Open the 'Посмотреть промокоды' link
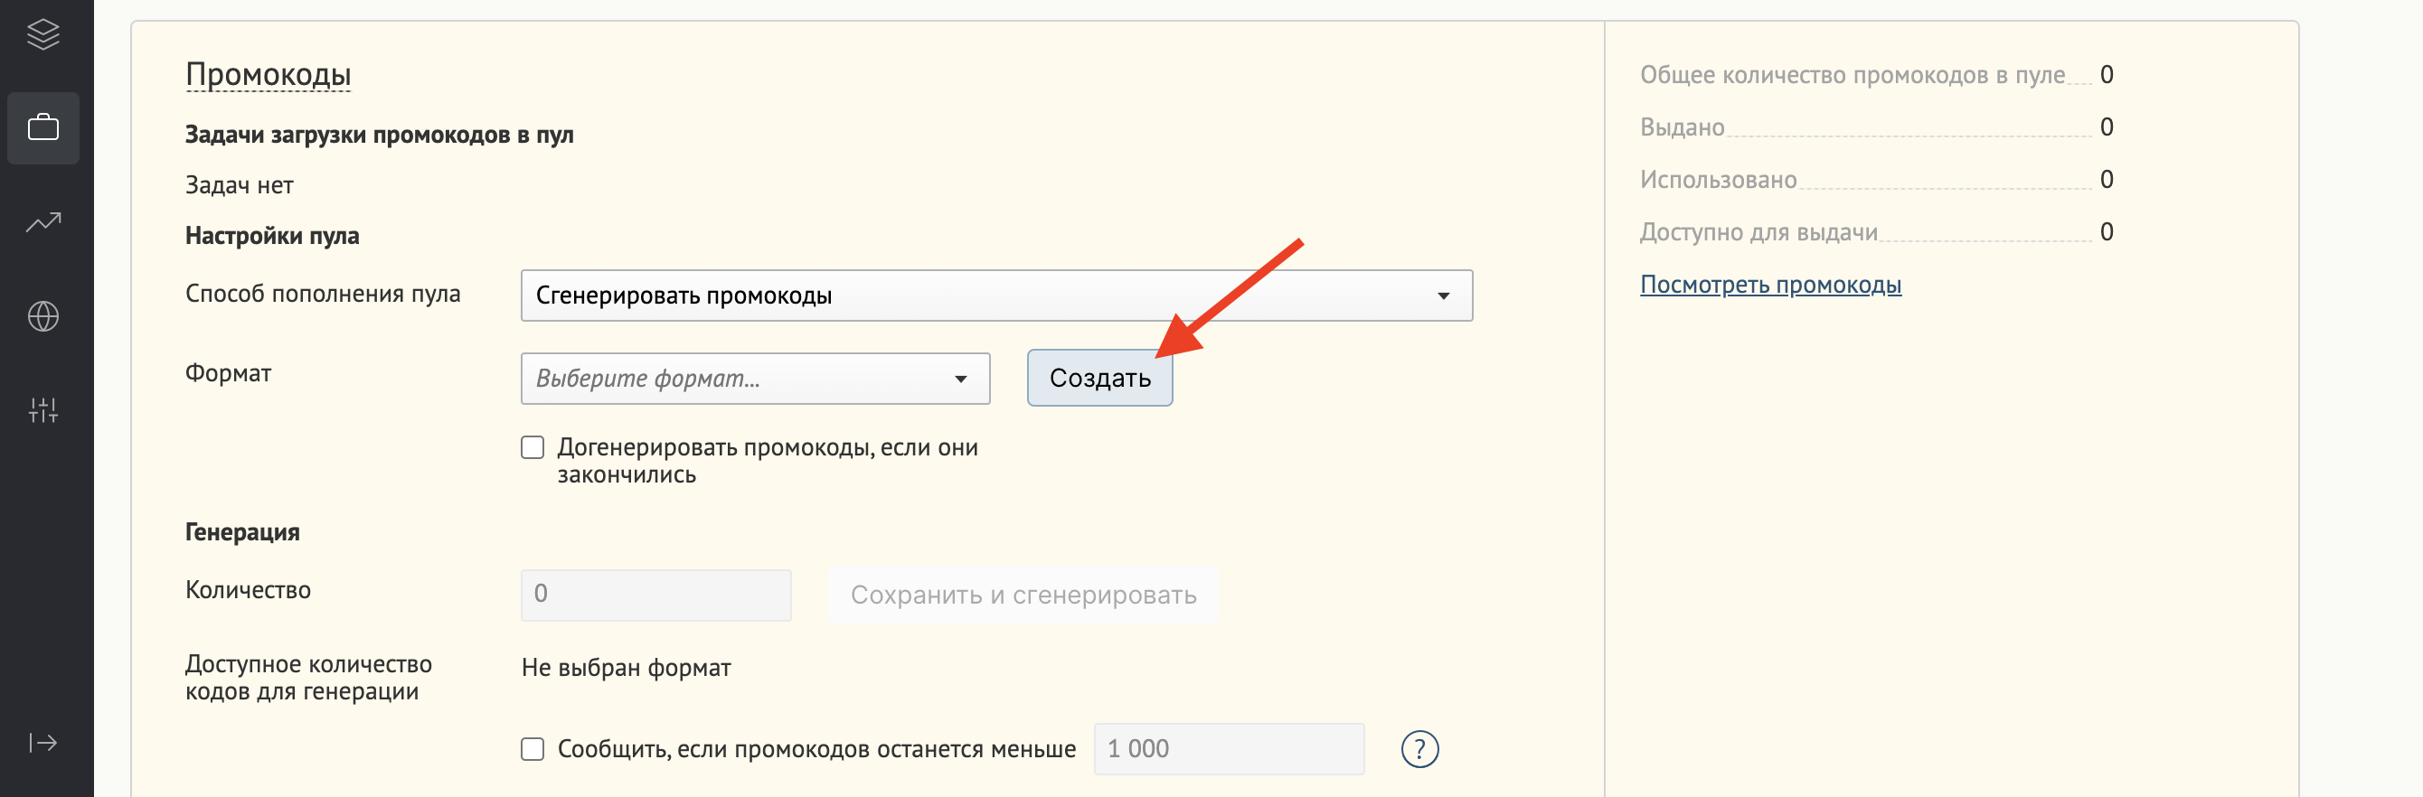 pos(1770,284)
